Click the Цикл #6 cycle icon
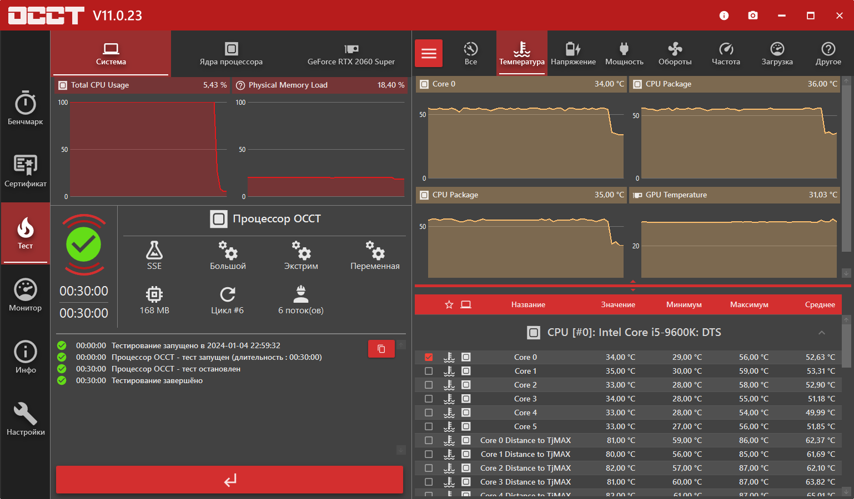 (228, 294)
